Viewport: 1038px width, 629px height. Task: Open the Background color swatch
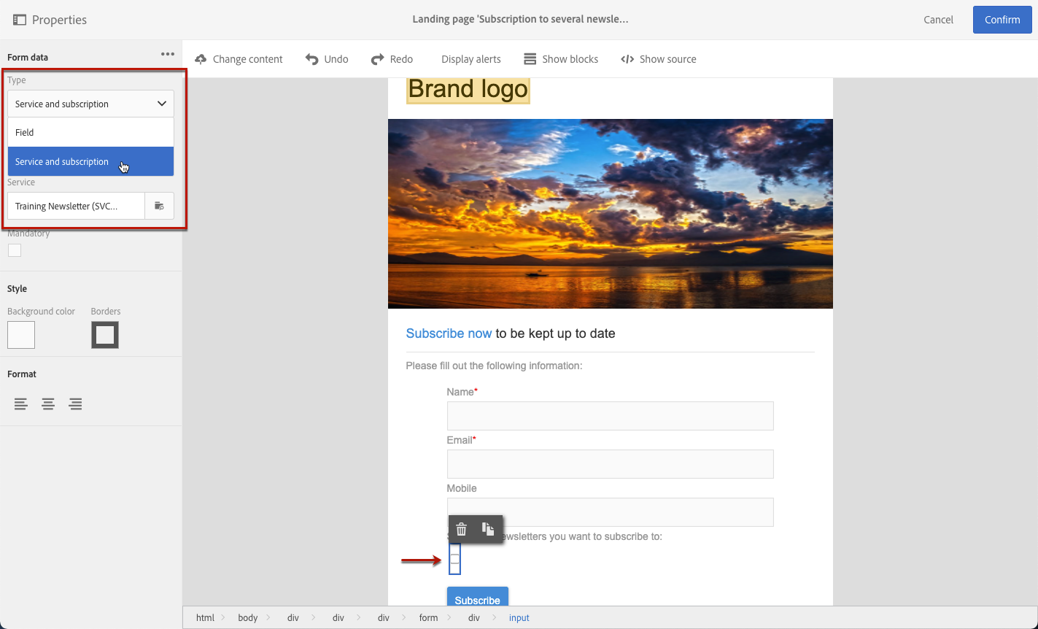(x=21, y=335)
